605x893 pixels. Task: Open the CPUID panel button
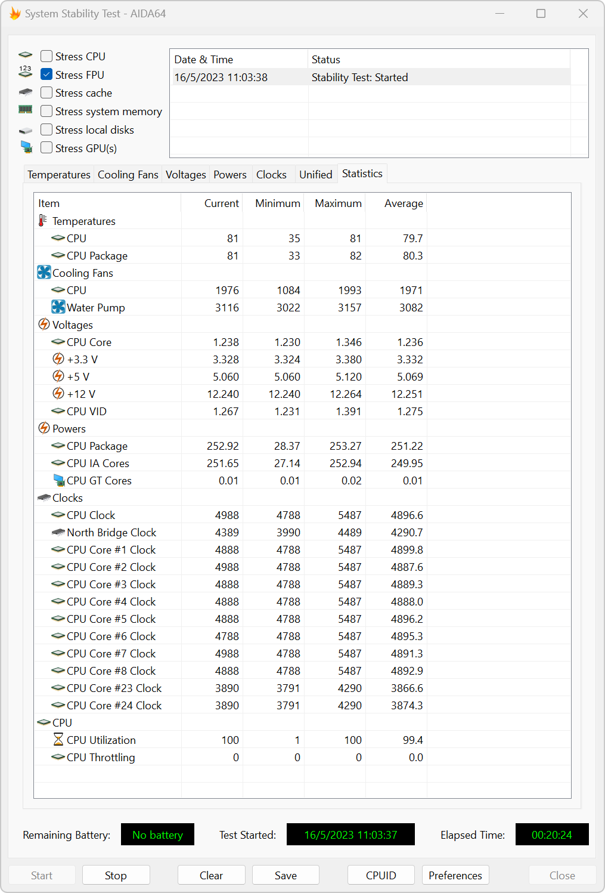pos(381,875)
